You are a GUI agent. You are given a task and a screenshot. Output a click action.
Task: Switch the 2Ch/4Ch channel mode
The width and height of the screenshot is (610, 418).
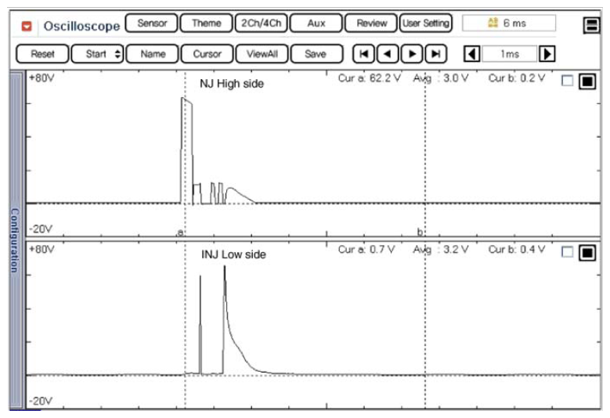tap(261, 23)
